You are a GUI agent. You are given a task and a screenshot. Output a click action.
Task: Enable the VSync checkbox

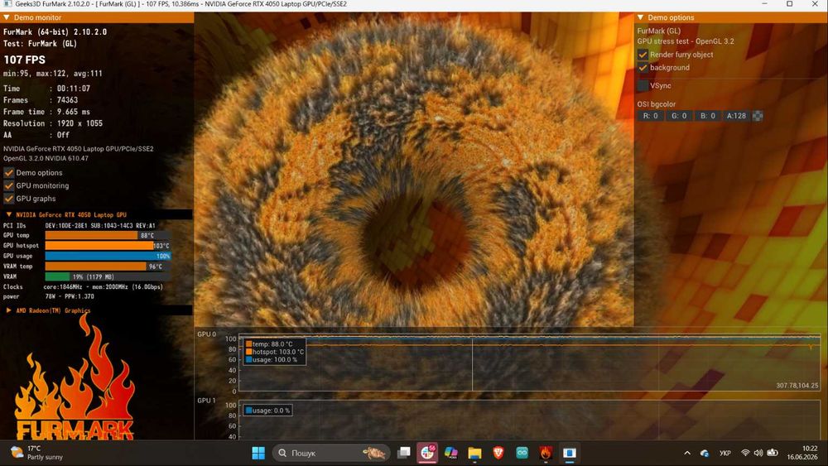643,85
